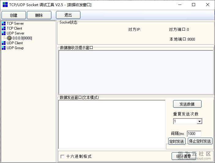Enable the 十六进制格式 checkbox
This screenshot has width=215, height=163.
62,157
